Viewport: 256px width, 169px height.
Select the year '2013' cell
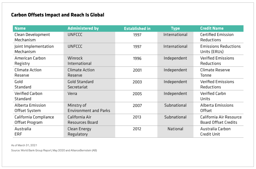pos(137,117)
